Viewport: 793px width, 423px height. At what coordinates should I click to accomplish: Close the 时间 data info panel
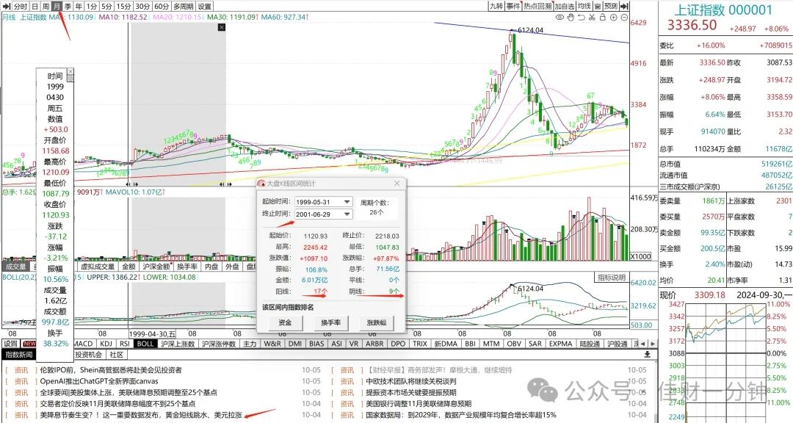pyautogui.click(x=70, y=72)
